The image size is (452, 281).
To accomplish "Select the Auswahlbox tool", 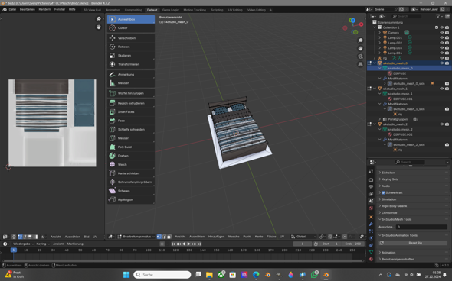I will (x=131, y=19).
